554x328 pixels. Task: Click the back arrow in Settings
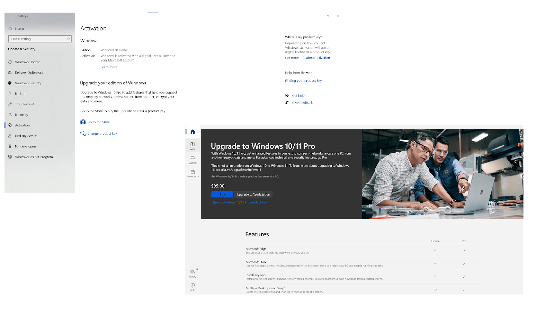point(10,16)
